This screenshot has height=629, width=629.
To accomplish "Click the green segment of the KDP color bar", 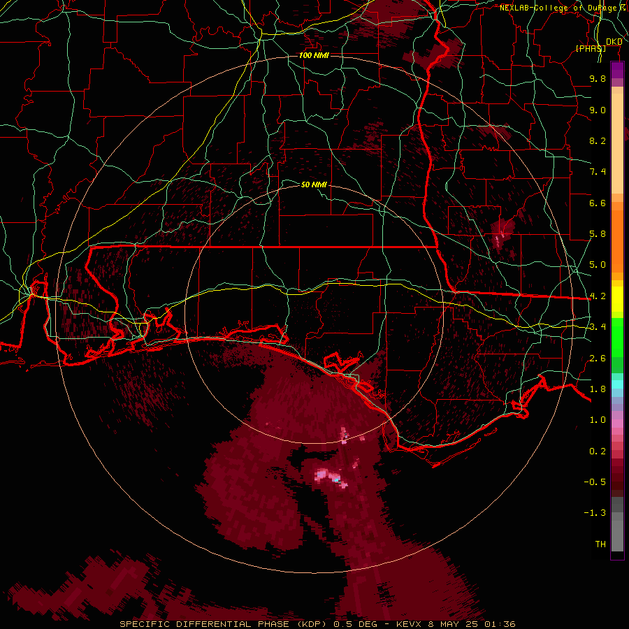I will pyautogui.click(x=617, y=345).
